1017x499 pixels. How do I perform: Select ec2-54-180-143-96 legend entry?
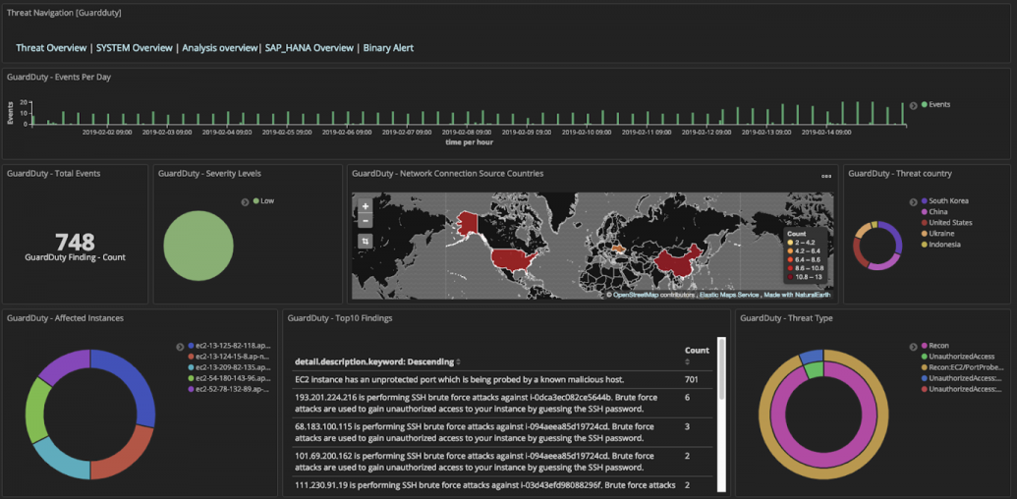click(x=228, y=378)
